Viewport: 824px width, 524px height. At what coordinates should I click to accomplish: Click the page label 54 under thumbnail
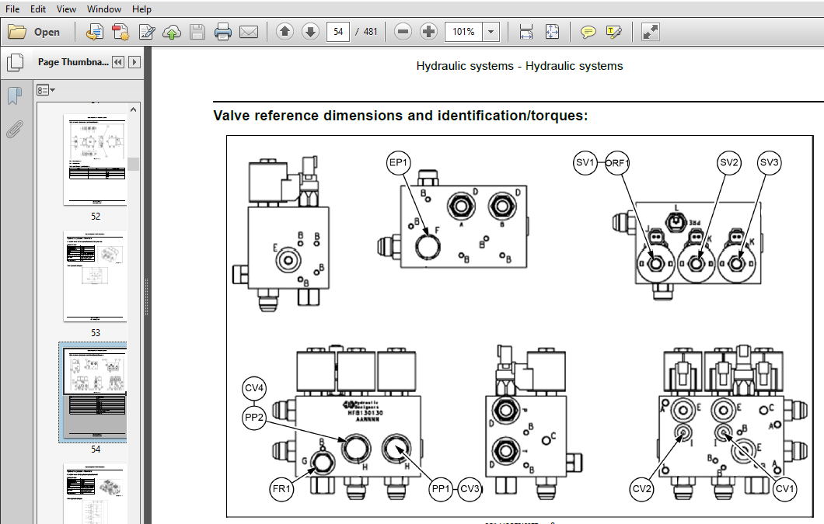tap(95, 449)
